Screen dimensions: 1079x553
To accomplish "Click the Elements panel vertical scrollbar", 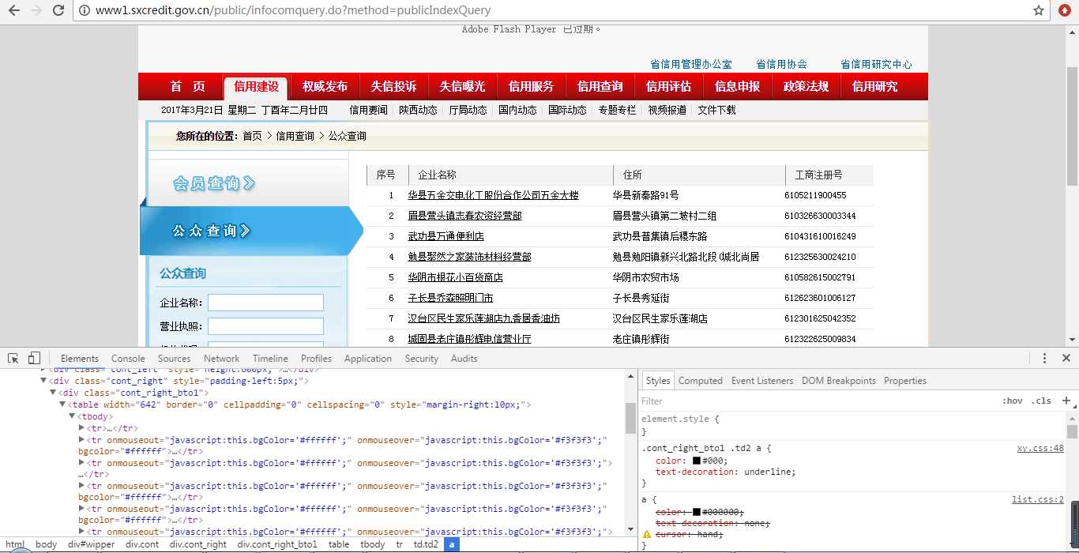I will point(630,419).
